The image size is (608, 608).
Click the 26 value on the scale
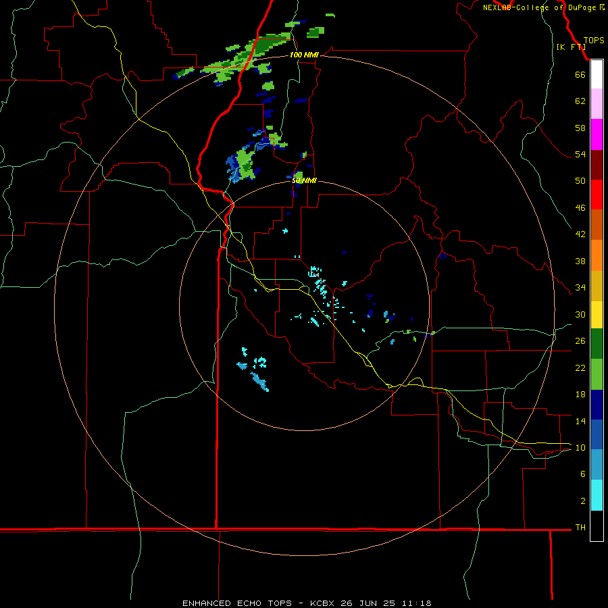click(x=580, y=341)
